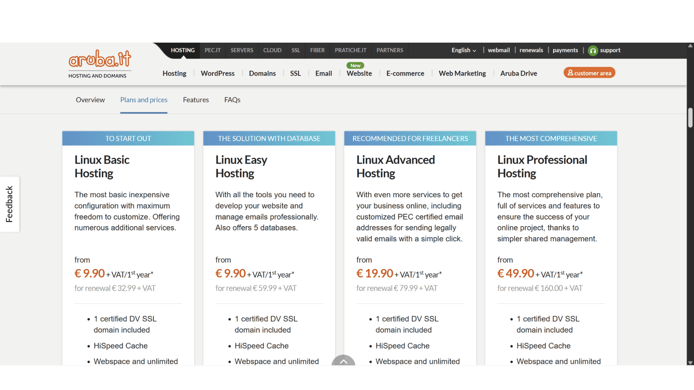Open the Web Marketing menu item
This screenshot has width=694, height=390.
(462, 73)
